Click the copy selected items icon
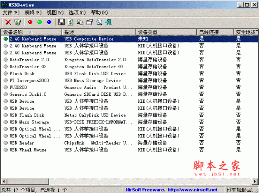Viewport: 259px width, 193px height. coord(80,22)
